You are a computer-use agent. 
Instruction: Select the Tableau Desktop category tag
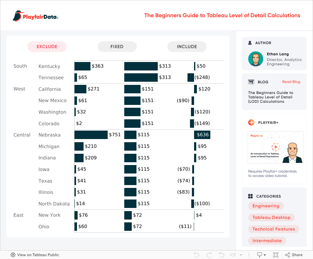click(271, 217)
